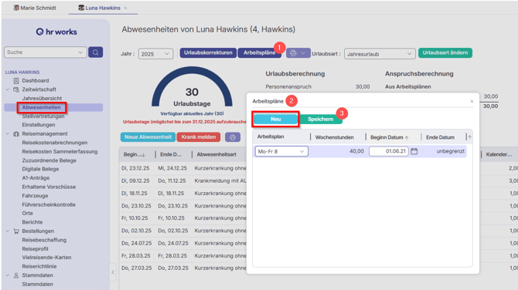Open Stellvertretungen in the sidebar
518x290 pixels.
(43, 116)
